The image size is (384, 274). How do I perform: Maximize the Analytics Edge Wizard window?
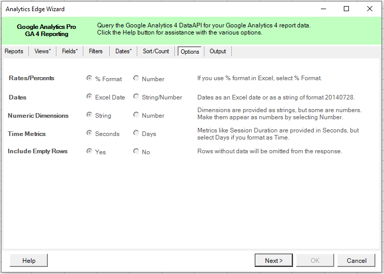tap(346, 9)
